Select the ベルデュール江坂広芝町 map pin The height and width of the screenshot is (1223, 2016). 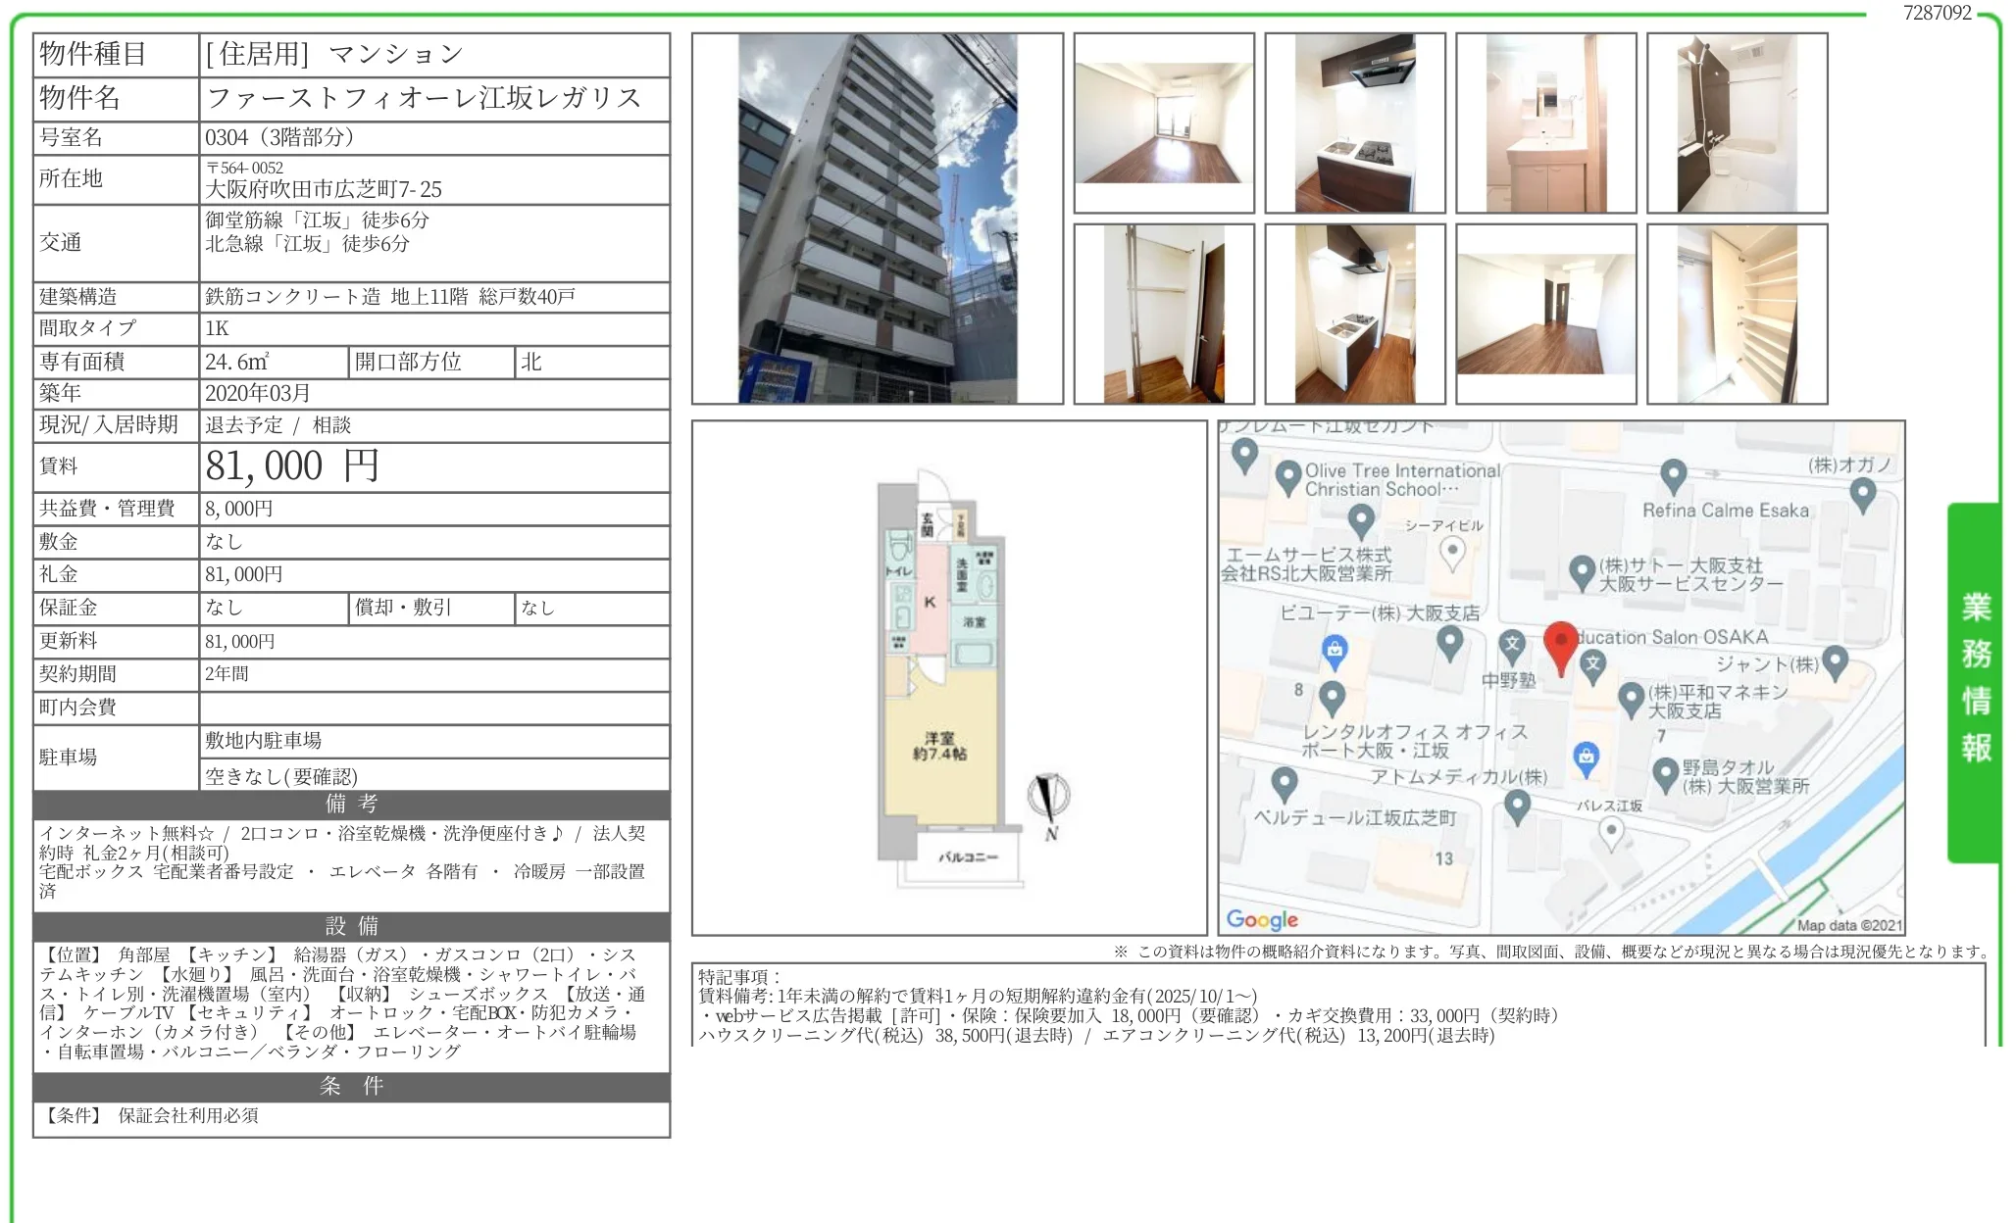click(x=1283, y=781)
